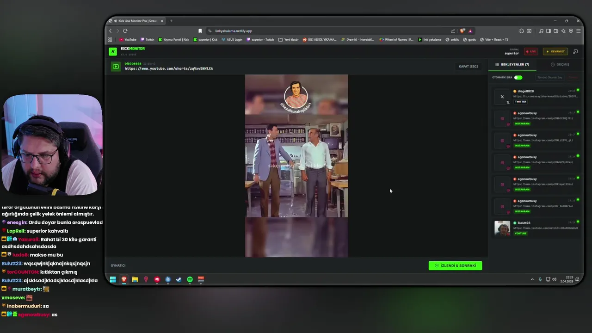Click the browser back arrow

[x=111, y=31]
